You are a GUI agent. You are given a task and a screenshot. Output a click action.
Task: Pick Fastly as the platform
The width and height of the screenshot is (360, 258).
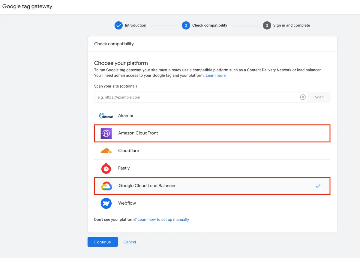tap(212, 168)
